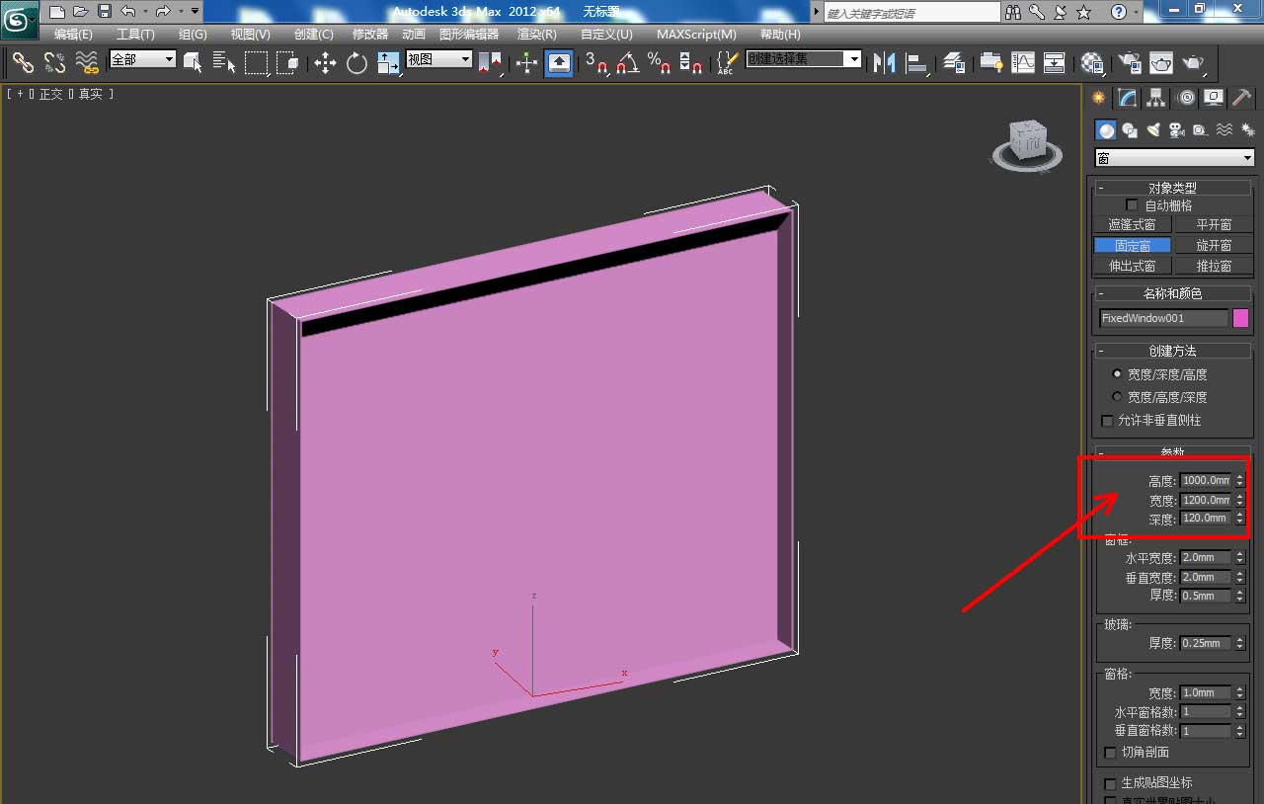This screenshot has height=804, width=1264.
Task: Enable the 自动栅格 (AutoGrid) checkbox
Action: (1132, 205)
